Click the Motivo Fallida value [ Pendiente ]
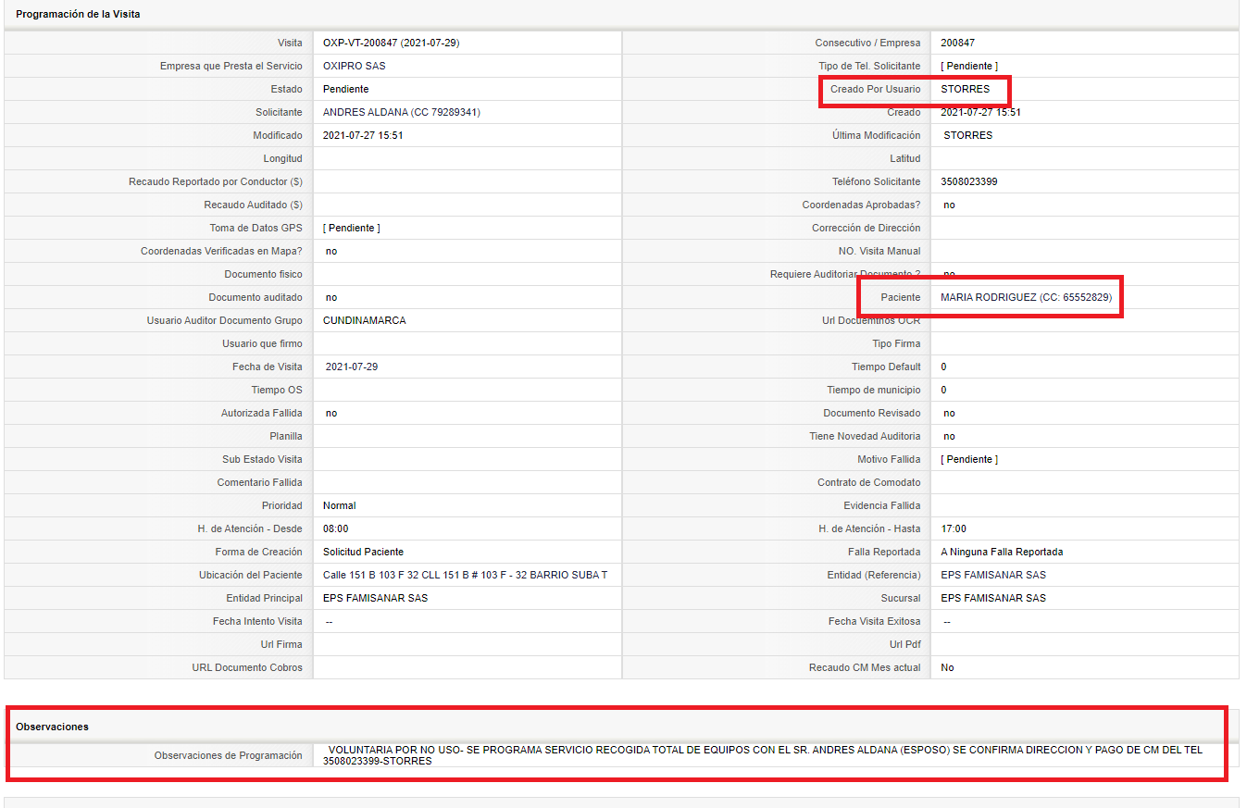The height and width of the screenshot is (808, 1247). coord(969,459)
